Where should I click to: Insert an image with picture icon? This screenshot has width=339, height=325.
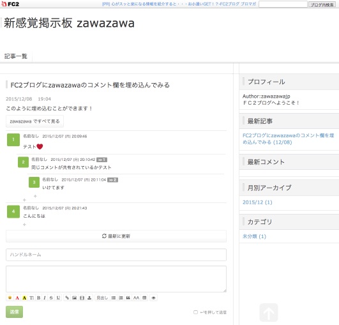point(74,298)
